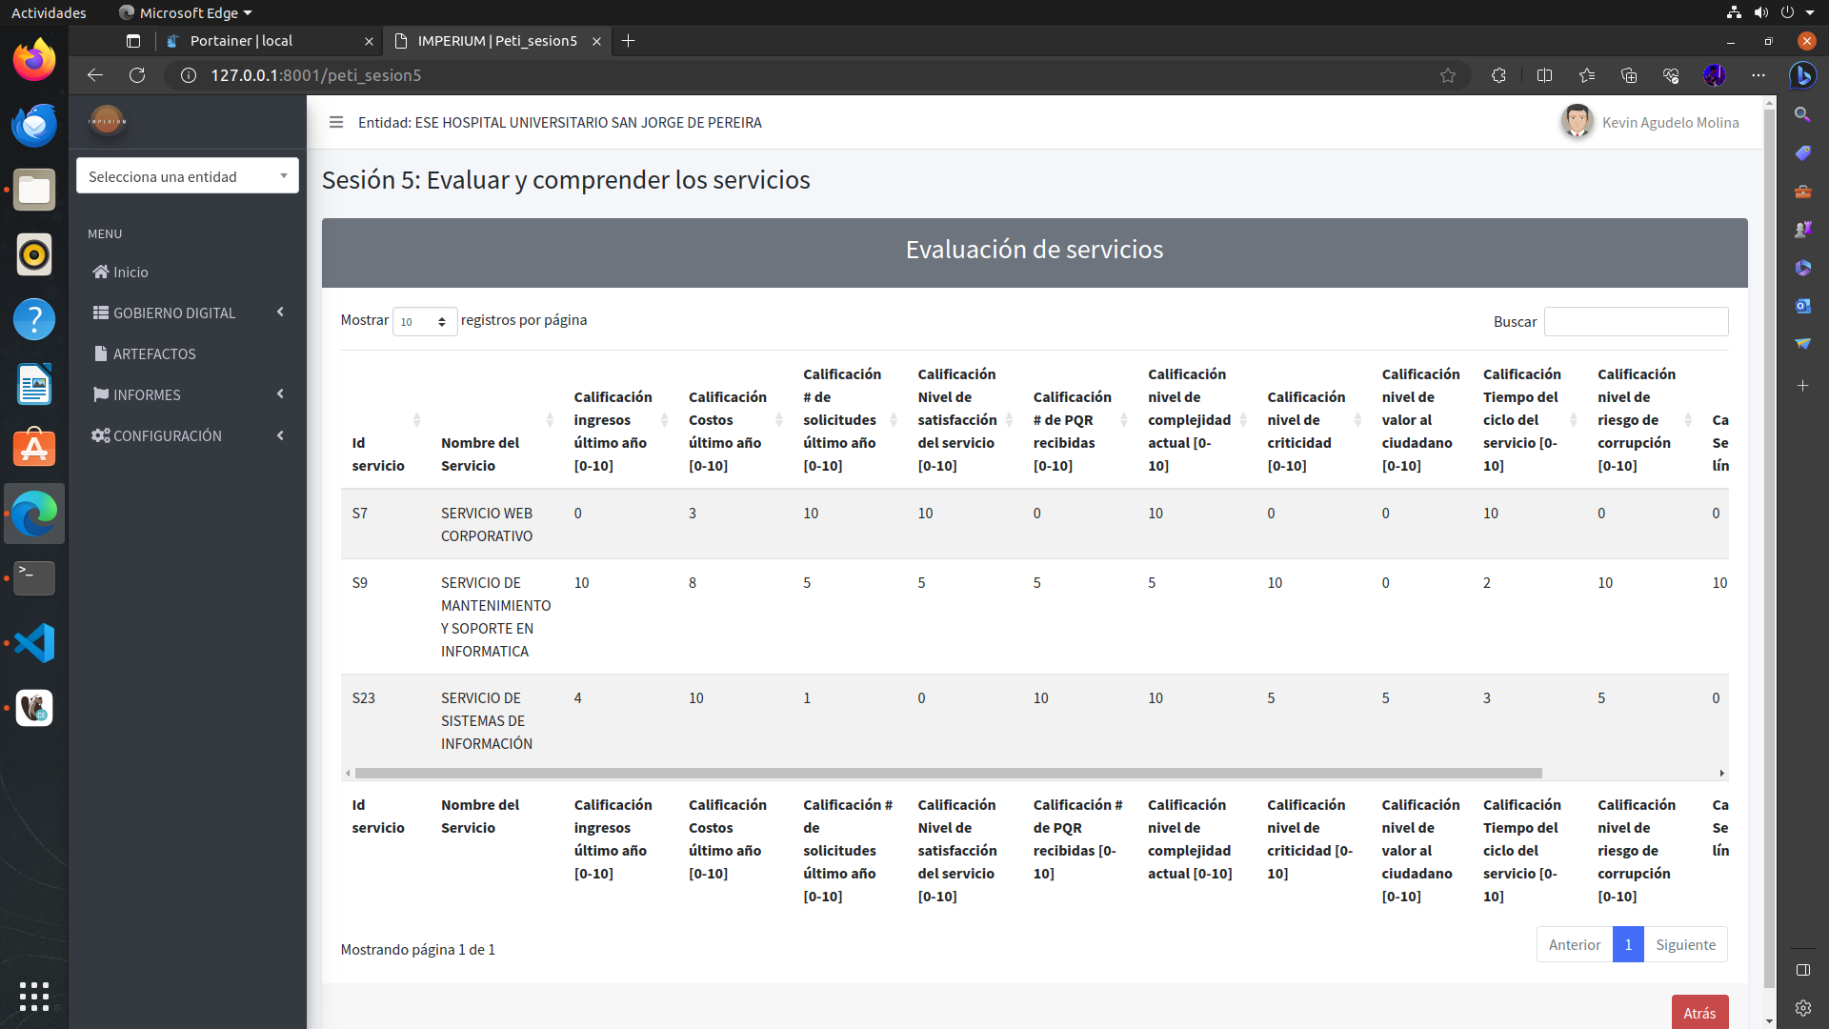The image size is (1829, 1029).
Task: Toggle sidebar with hamburger menu icon
Action: coord(335,122)
